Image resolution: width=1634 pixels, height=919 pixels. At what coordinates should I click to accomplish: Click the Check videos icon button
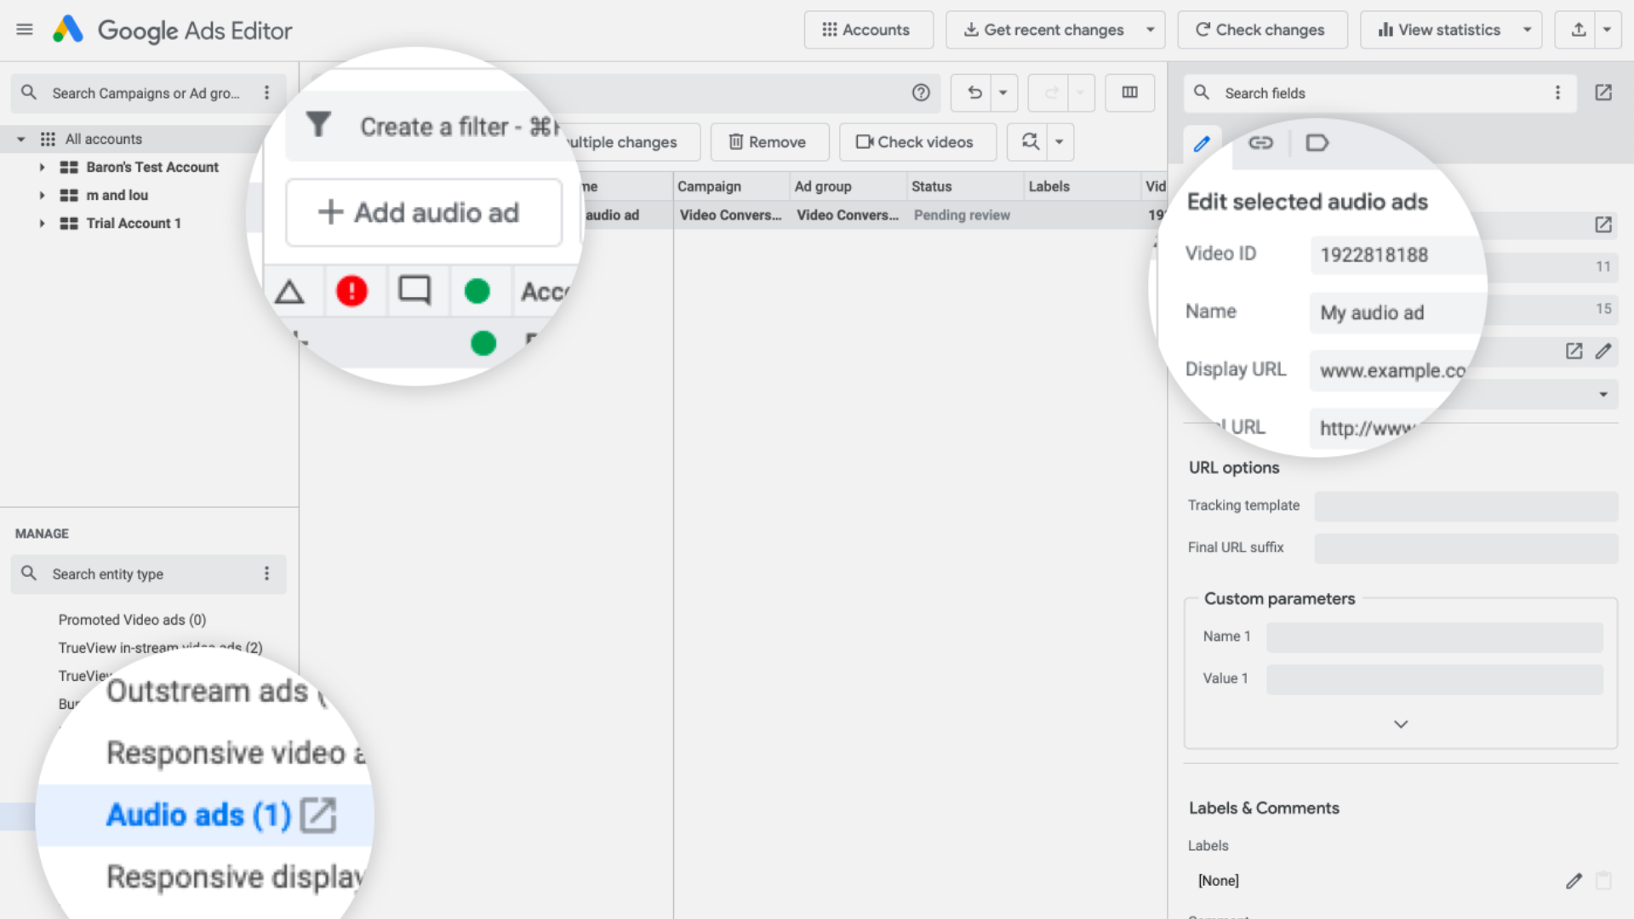coord(917,141)
